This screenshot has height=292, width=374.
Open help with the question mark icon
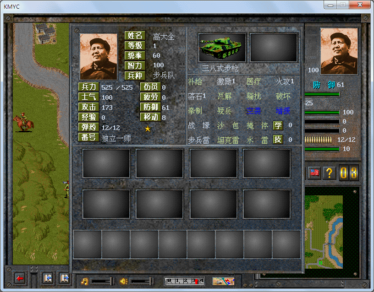pos(329,173)
